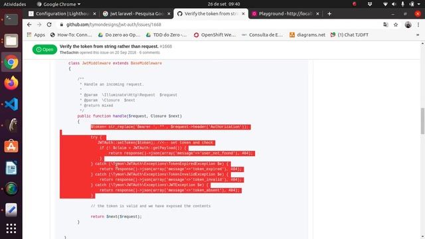Click the '// the token is valid' comment
Screen dimensions: 425x239
pos(151,206)
